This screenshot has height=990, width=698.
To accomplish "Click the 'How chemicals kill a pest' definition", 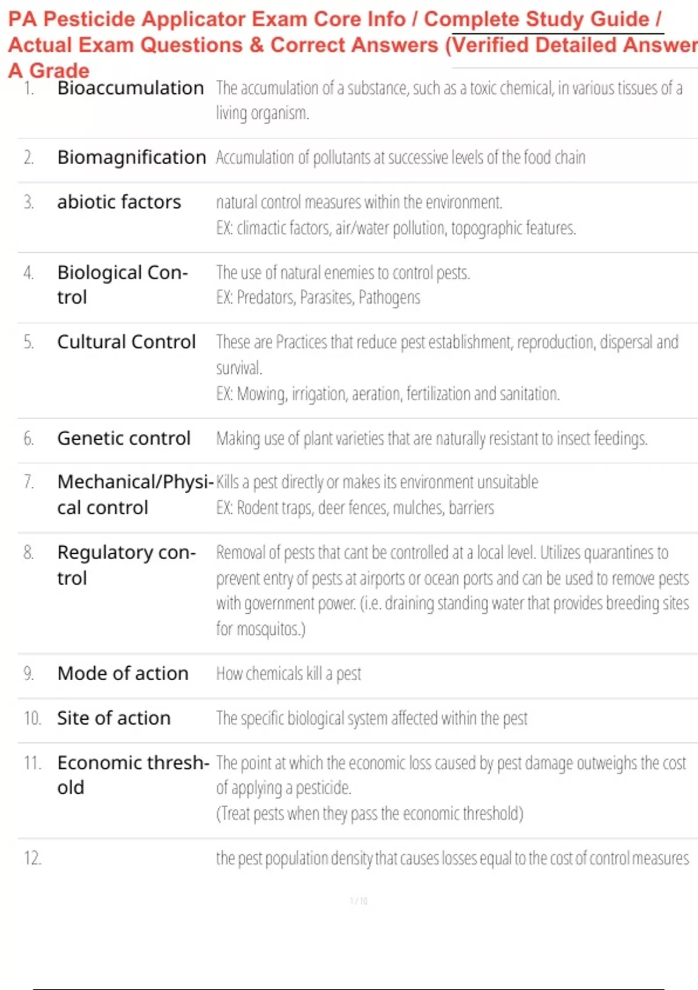I will coord(289,674).
